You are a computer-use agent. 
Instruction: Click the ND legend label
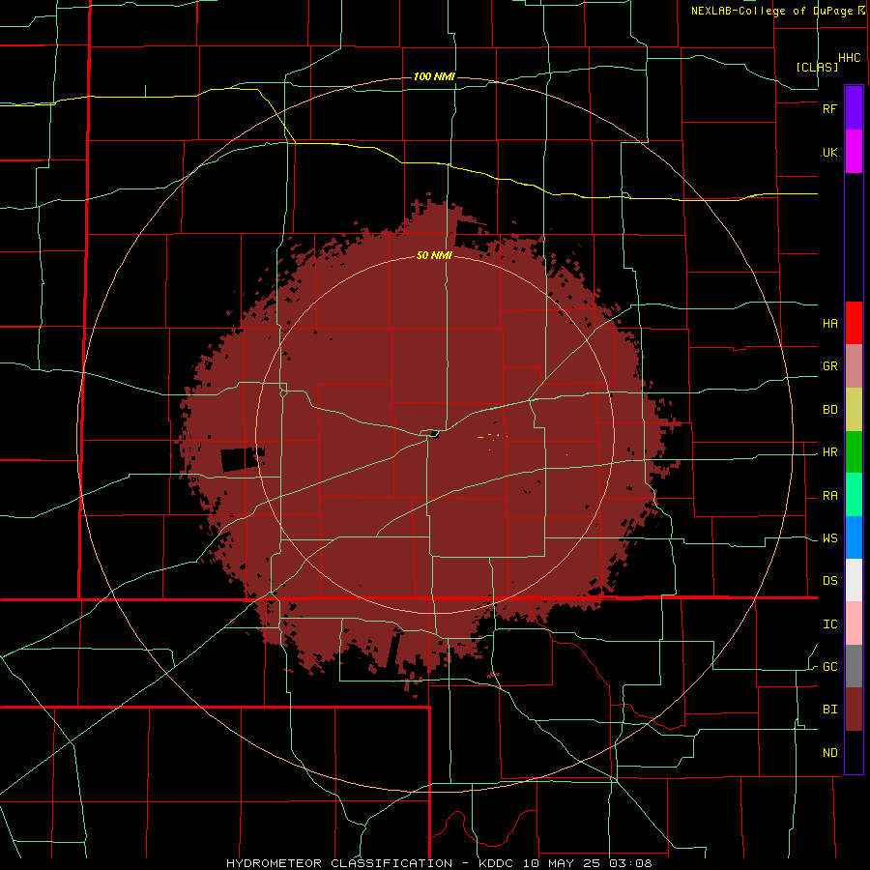[829, 753]
